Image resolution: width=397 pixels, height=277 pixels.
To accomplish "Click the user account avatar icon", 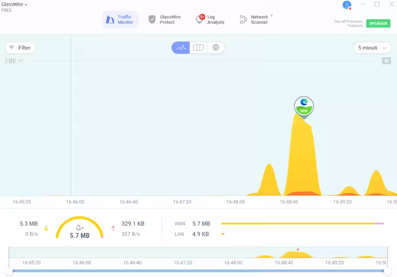I will [x=347, y=5].
